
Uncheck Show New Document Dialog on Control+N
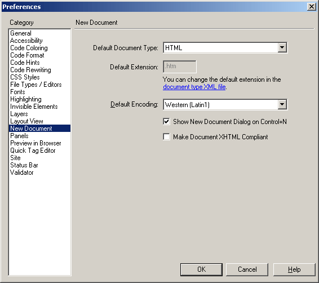point(166,122)
